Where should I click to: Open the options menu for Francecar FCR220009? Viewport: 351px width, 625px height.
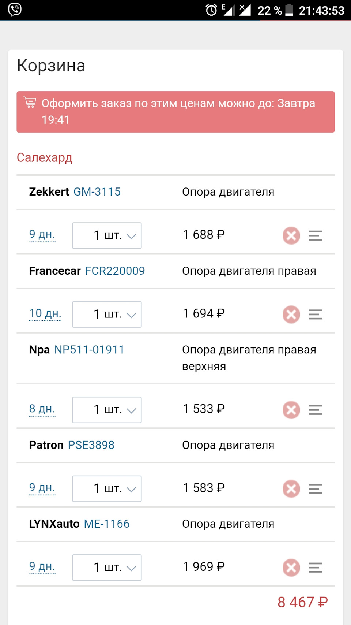pyautogui.click(x=316, y=314)
